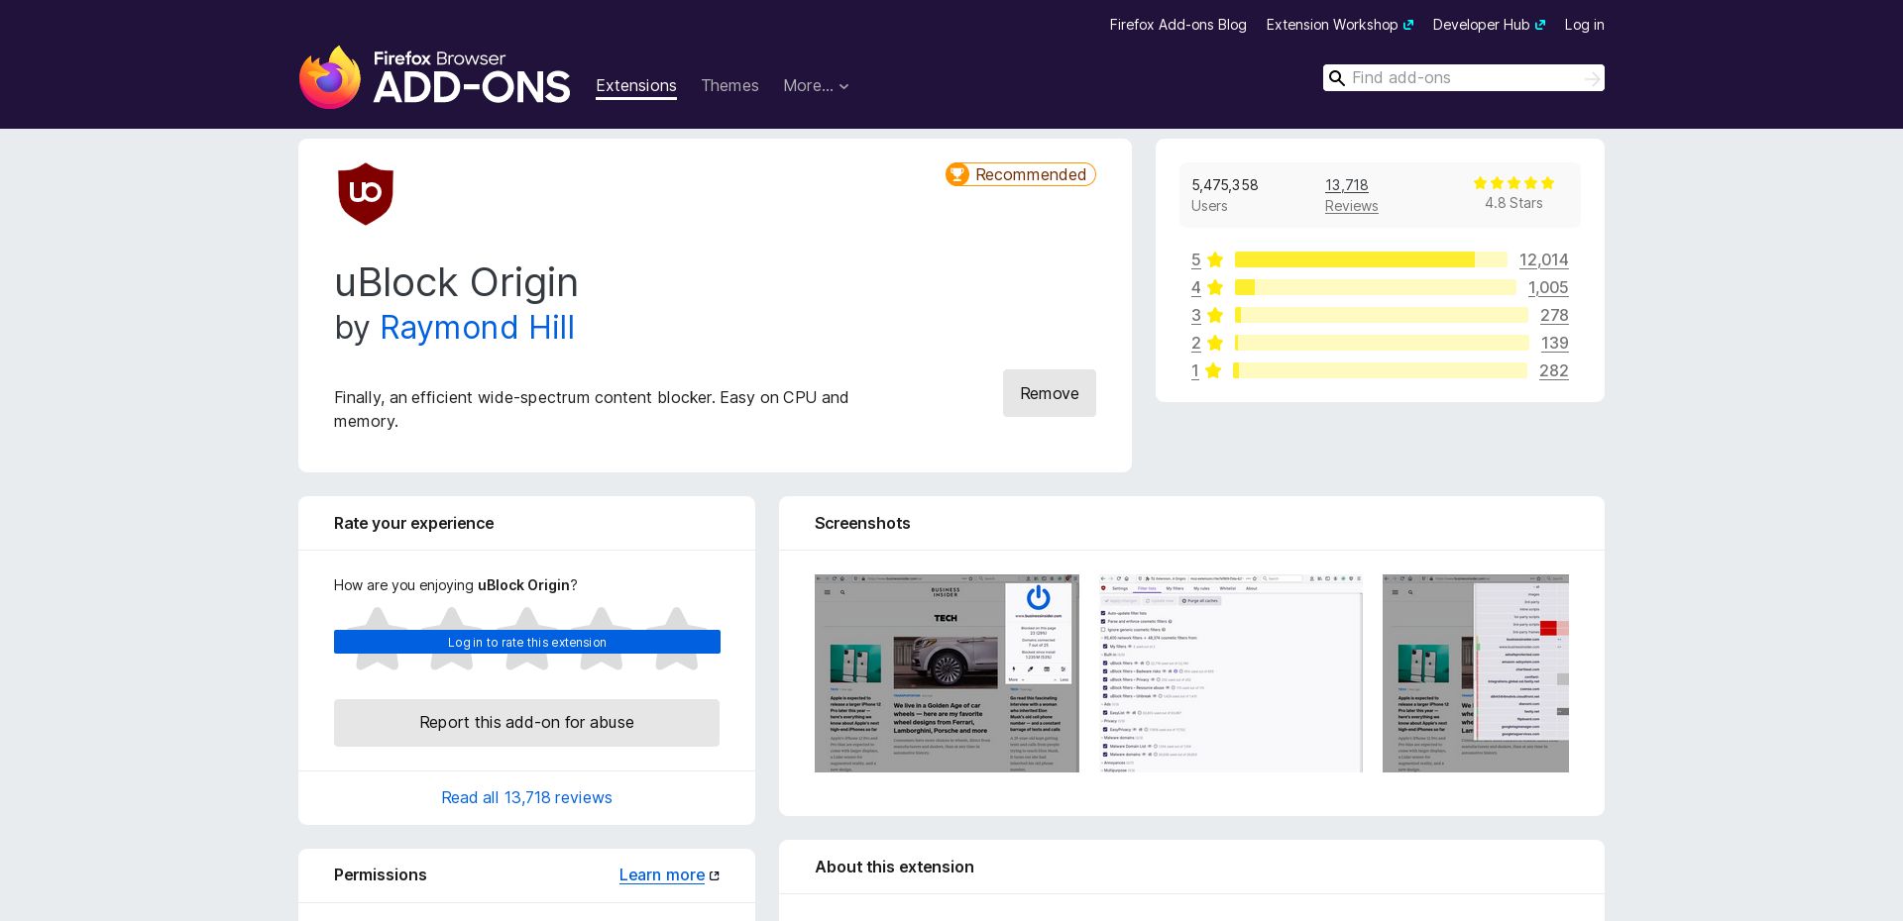Click the 5,475,358 users count
Viewport: 1903px width, 921px height.
[x=1225, y=185]
